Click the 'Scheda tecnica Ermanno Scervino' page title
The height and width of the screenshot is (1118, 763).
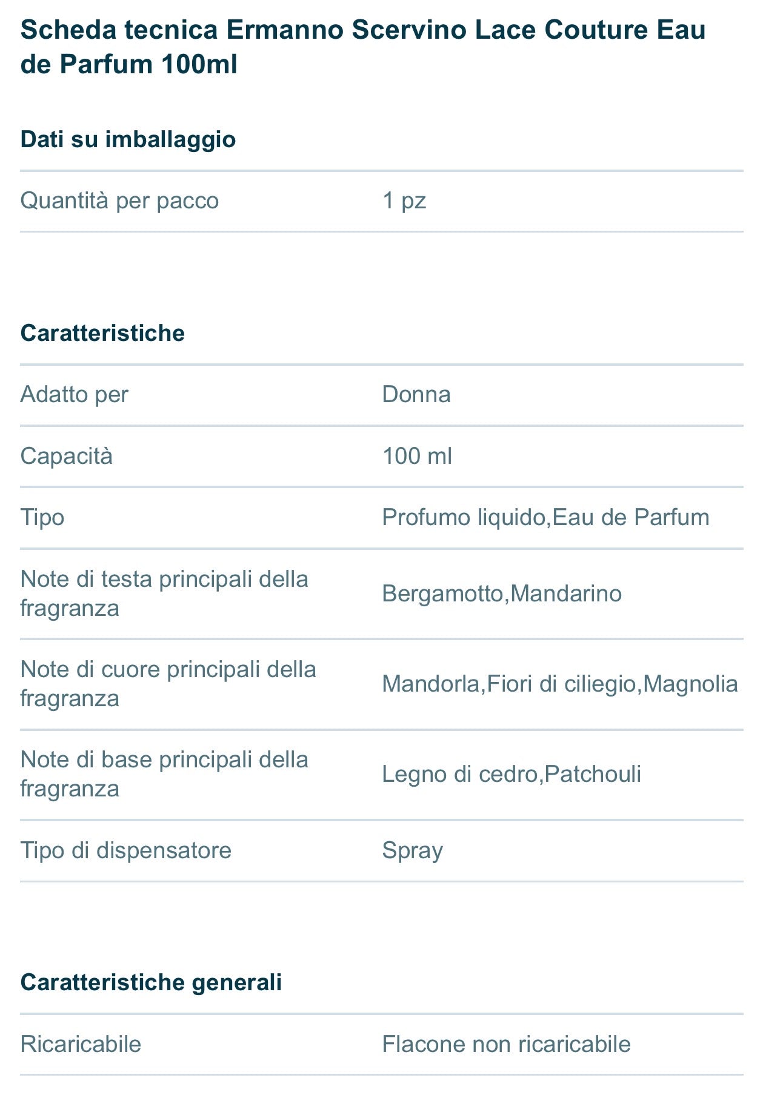click(362, 47)
